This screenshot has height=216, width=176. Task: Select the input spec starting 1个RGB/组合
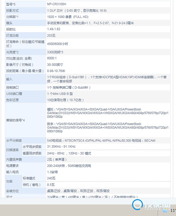107,79
